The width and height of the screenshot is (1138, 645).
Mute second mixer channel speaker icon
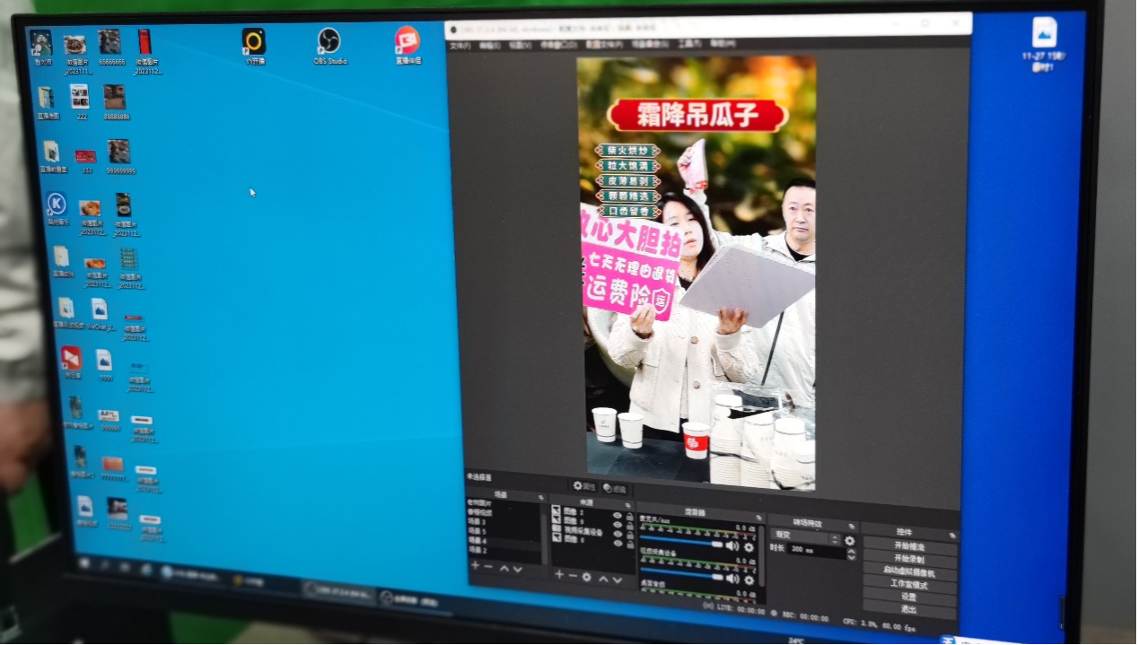pyautogui.click(x=732, y=578)
